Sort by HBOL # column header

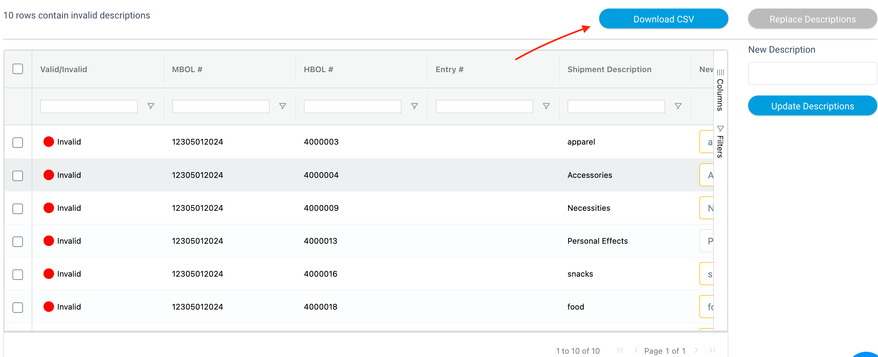click(318, 69)
